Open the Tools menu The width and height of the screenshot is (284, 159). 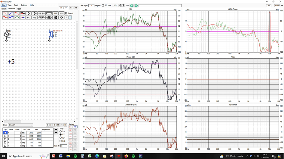[16, 5]
